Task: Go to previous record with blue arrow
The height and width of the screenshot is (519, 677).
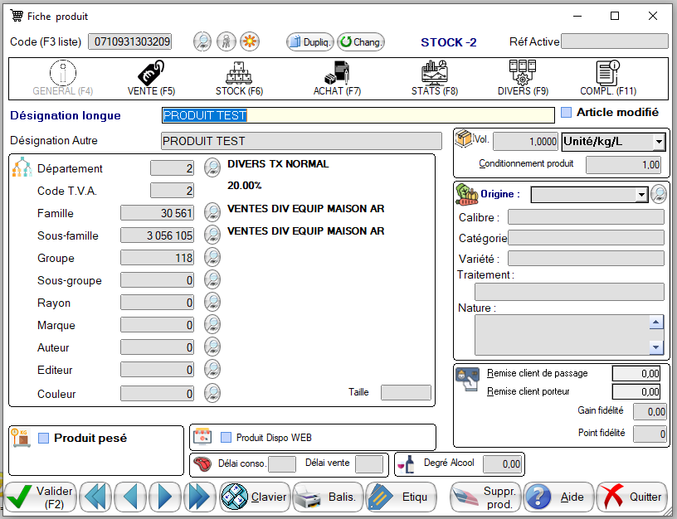Action: (x=129, y=497)
